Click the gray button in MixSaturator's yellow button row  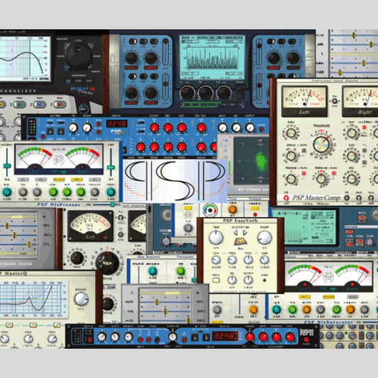[352, 296]
